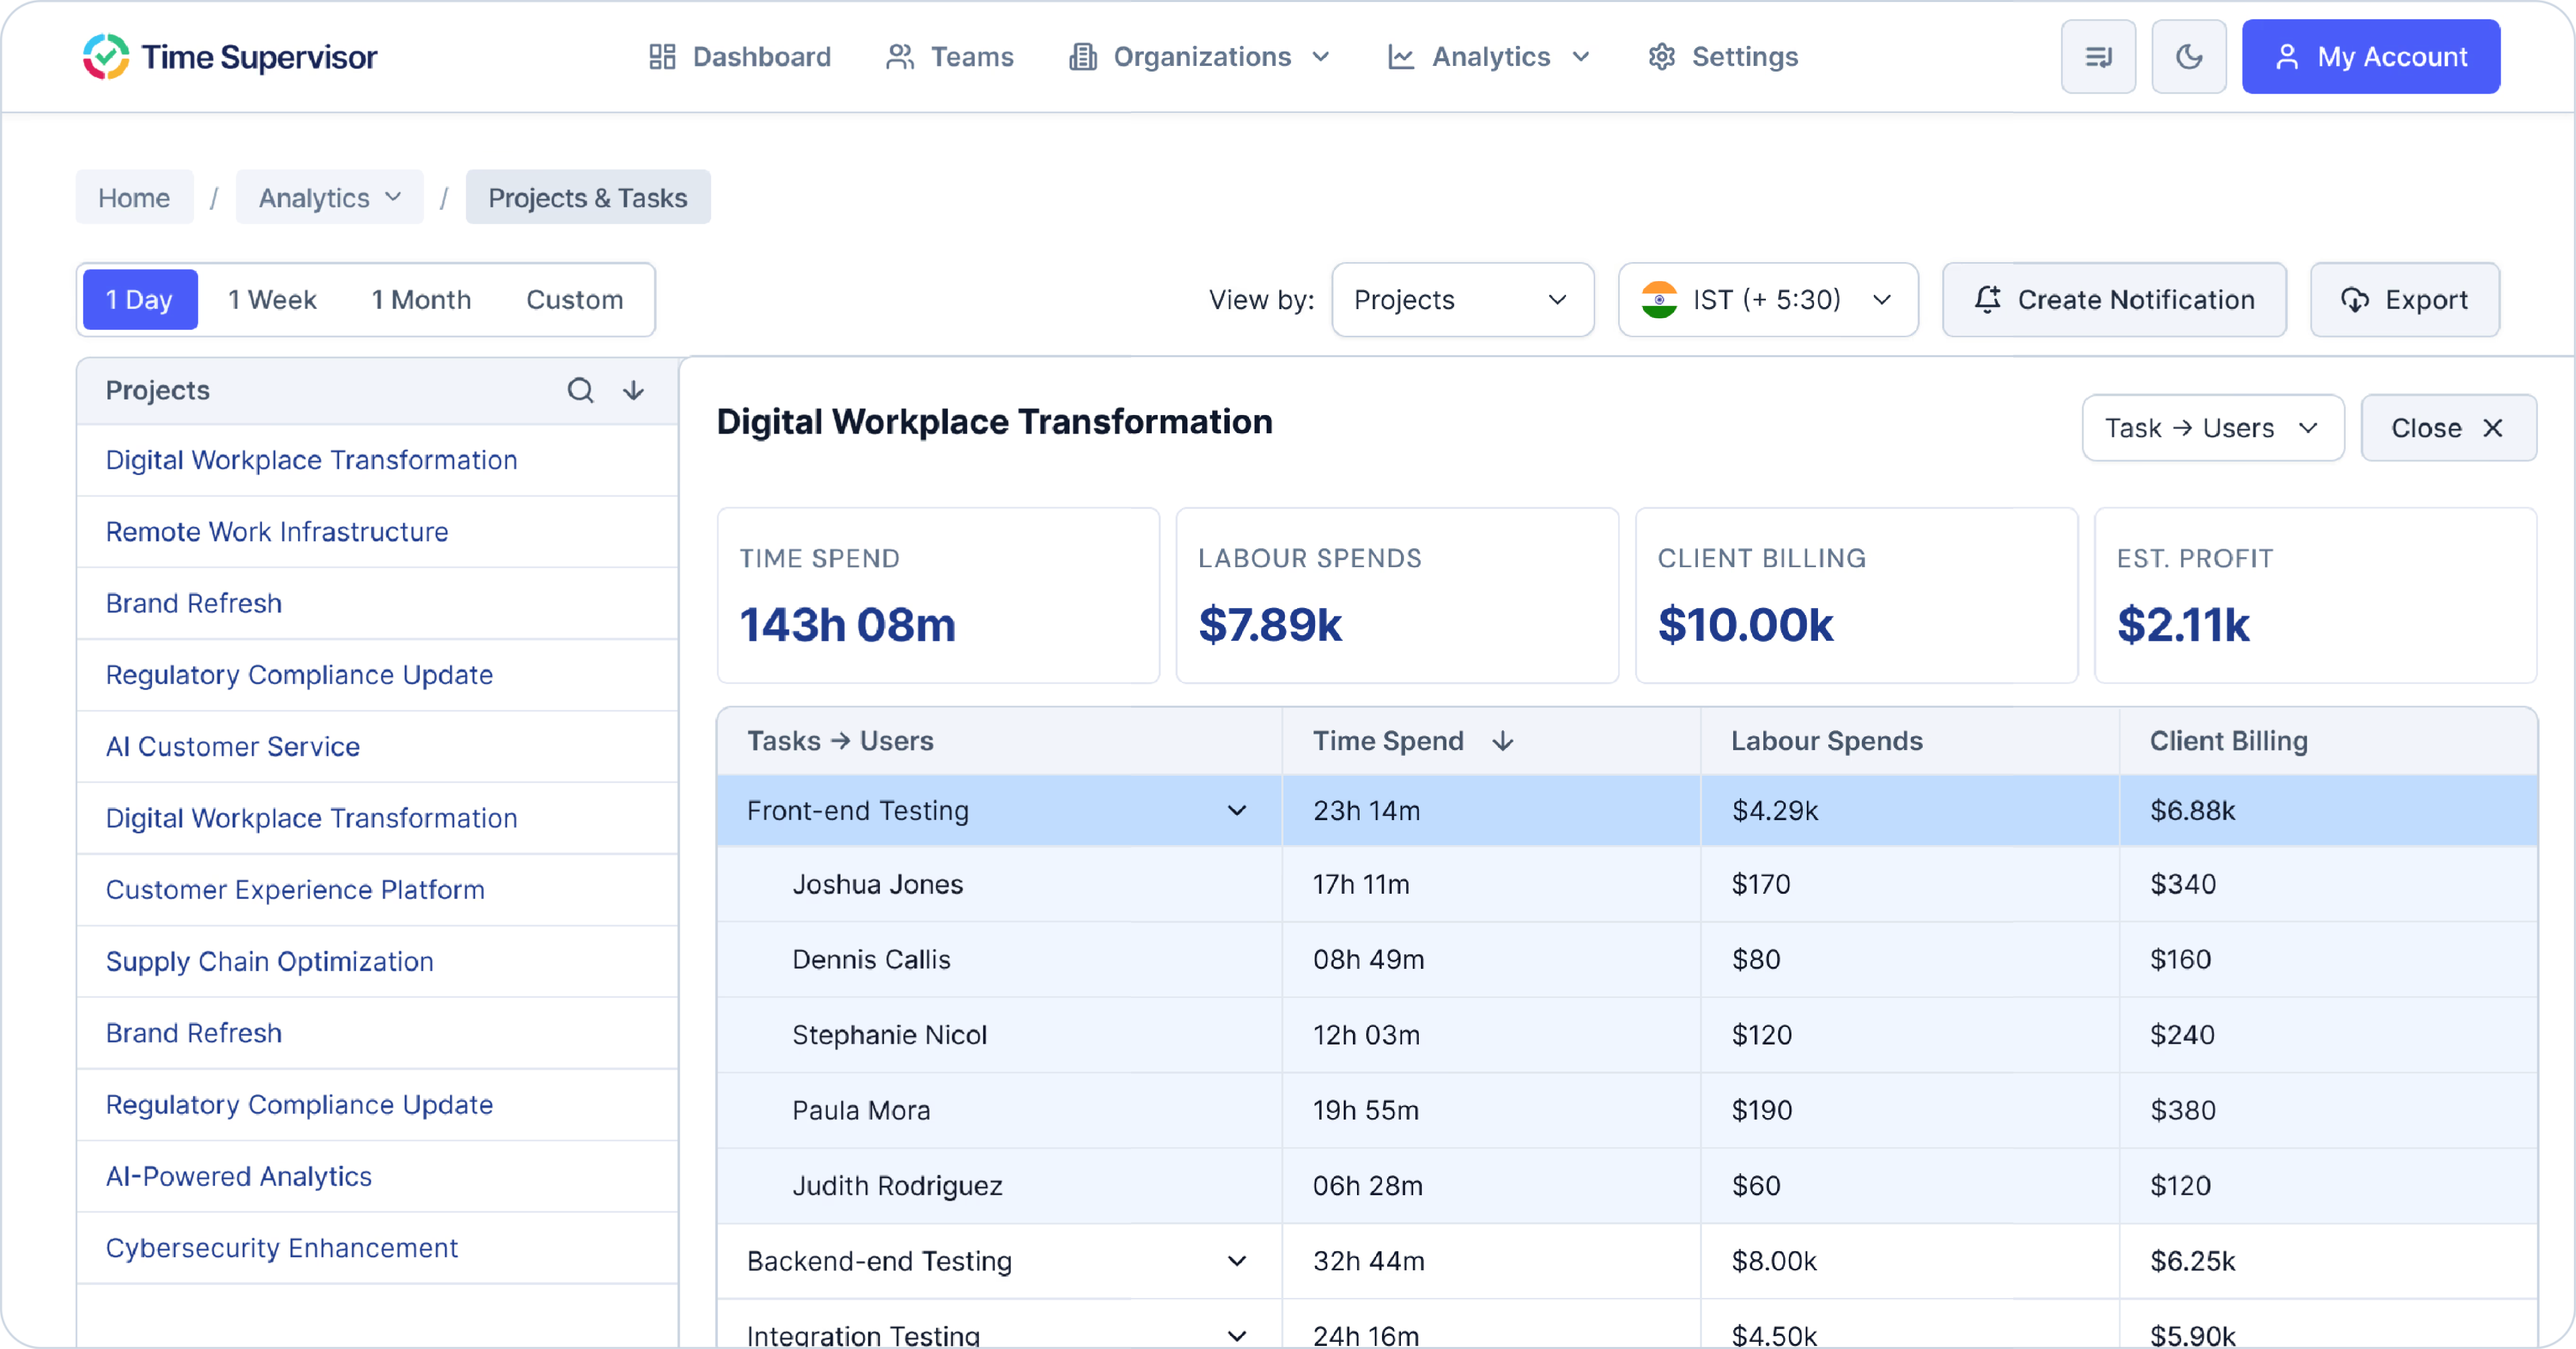Click the My Account button
The height and width of the screenshot is (1349, 2576).
click(2370, 57)
